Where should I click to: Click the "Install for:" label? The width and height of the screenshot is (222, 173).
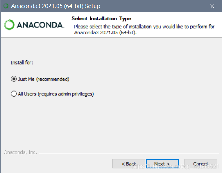[x=22, y=62]
